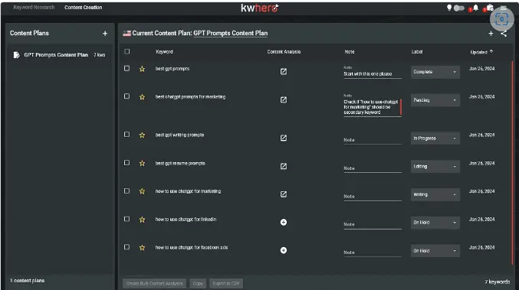Click the Note field for how to use chatgpt for facebook ads
Screen dimensions: 519x290
point(373,253)
